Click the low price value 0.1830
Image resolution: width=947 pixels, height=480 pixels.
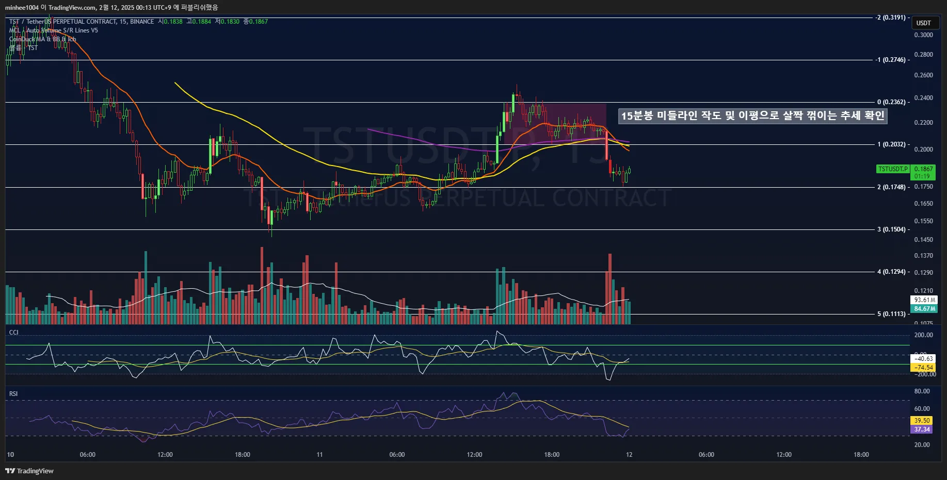pos(230,22)
